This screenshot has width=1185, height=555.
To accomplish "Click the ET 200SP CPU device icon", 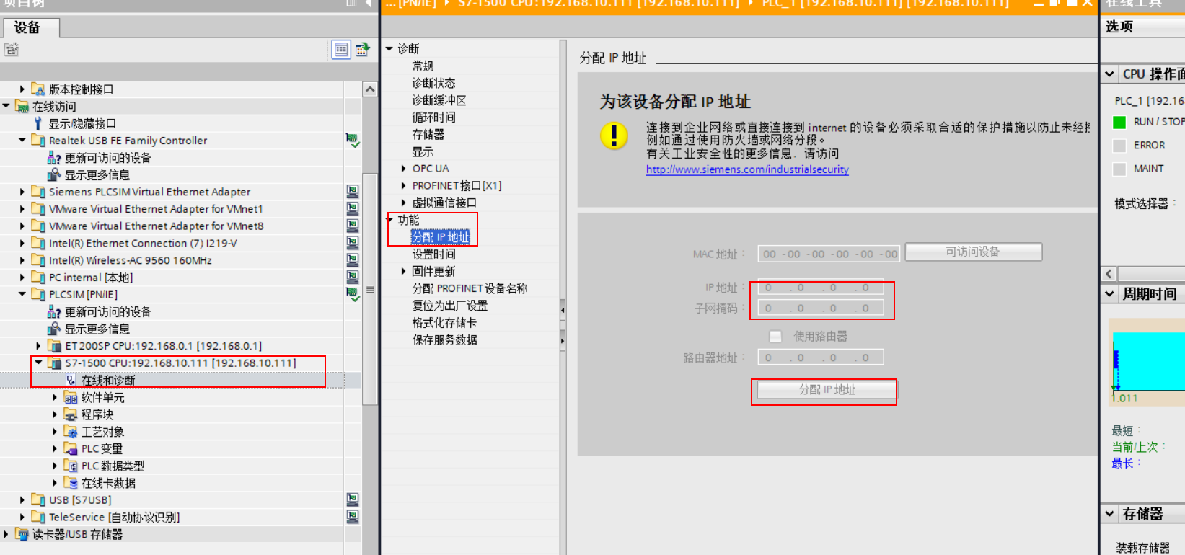I will (55, 346).
